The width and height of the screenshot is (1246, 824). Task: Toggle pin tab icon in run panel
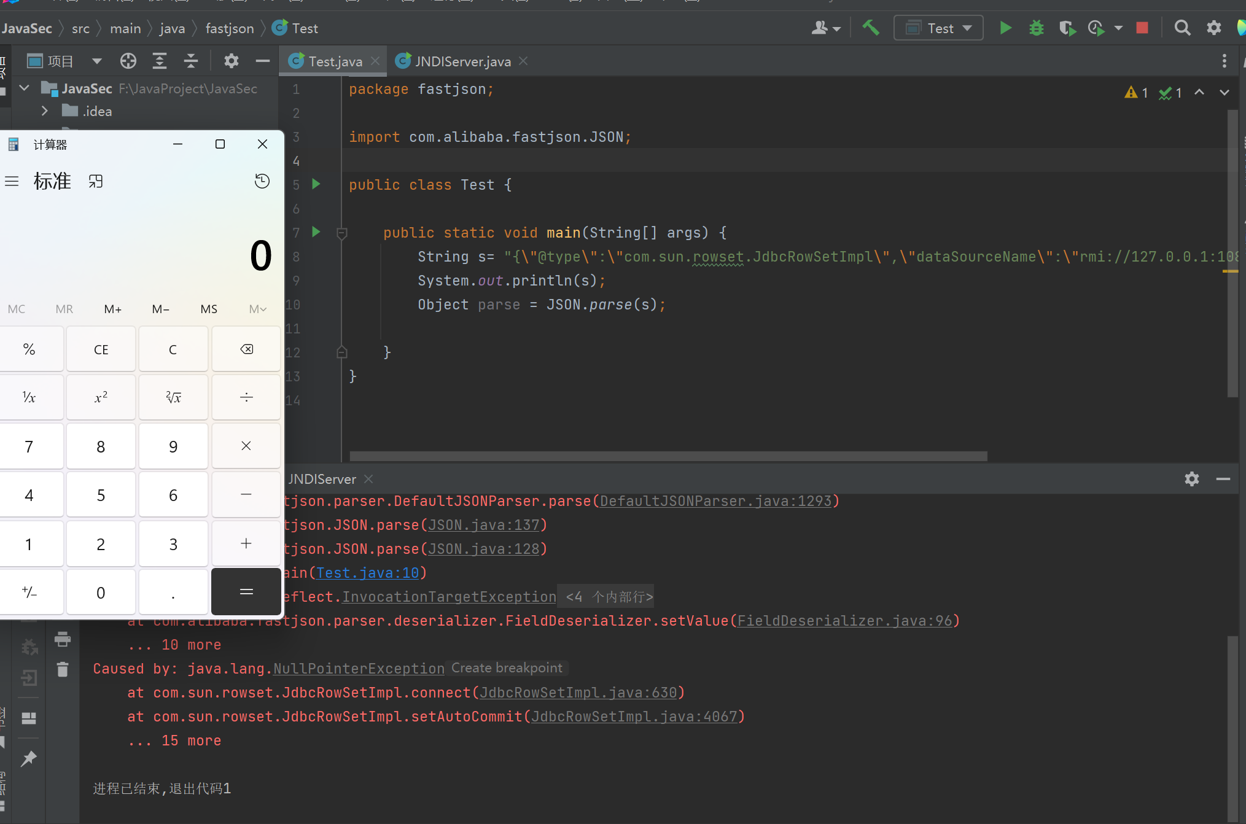tap(29, 758)
